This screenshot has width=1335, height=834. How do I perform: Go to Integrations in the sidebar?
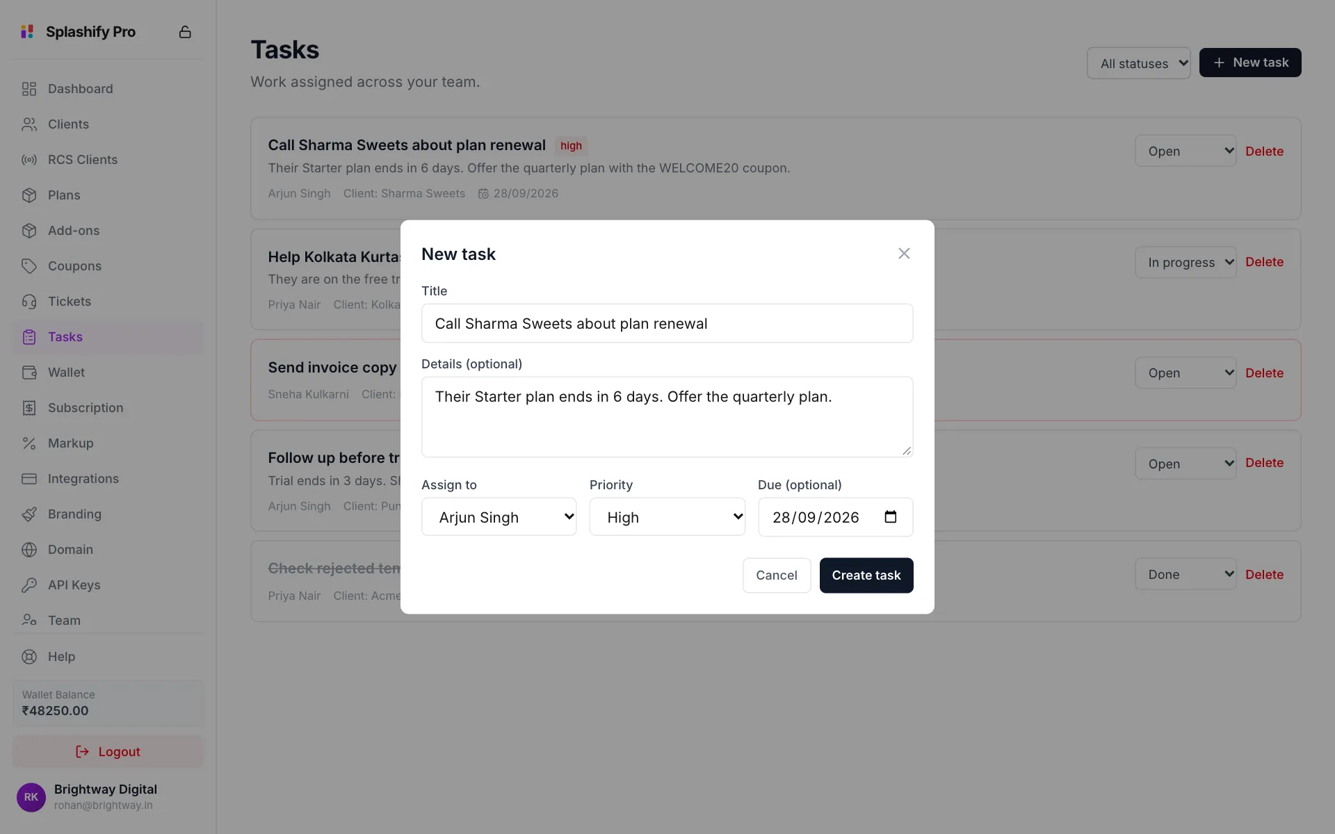point(108,479)
